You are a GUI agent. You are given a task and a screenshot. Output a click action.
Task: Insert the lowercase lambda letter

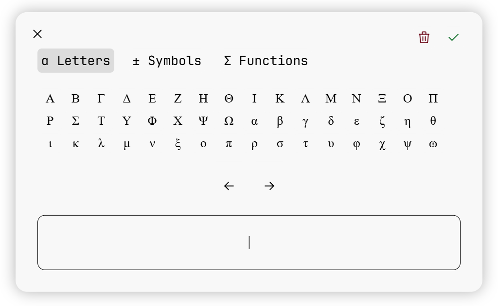tap(101, 144)
